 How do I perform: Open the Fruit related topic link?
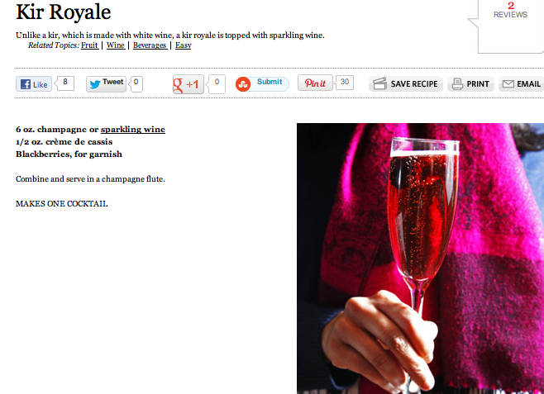[89, 45]
